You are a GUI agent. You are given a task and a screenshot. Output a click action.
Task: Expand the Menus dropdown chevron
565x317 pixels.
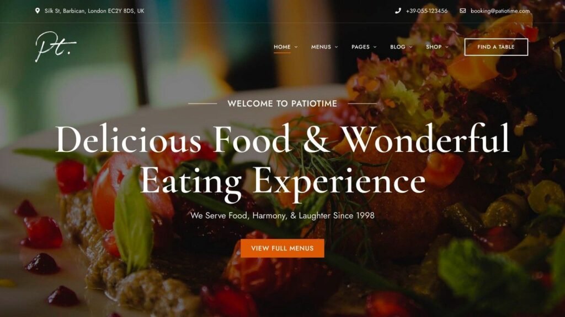(x=337, y=47)
